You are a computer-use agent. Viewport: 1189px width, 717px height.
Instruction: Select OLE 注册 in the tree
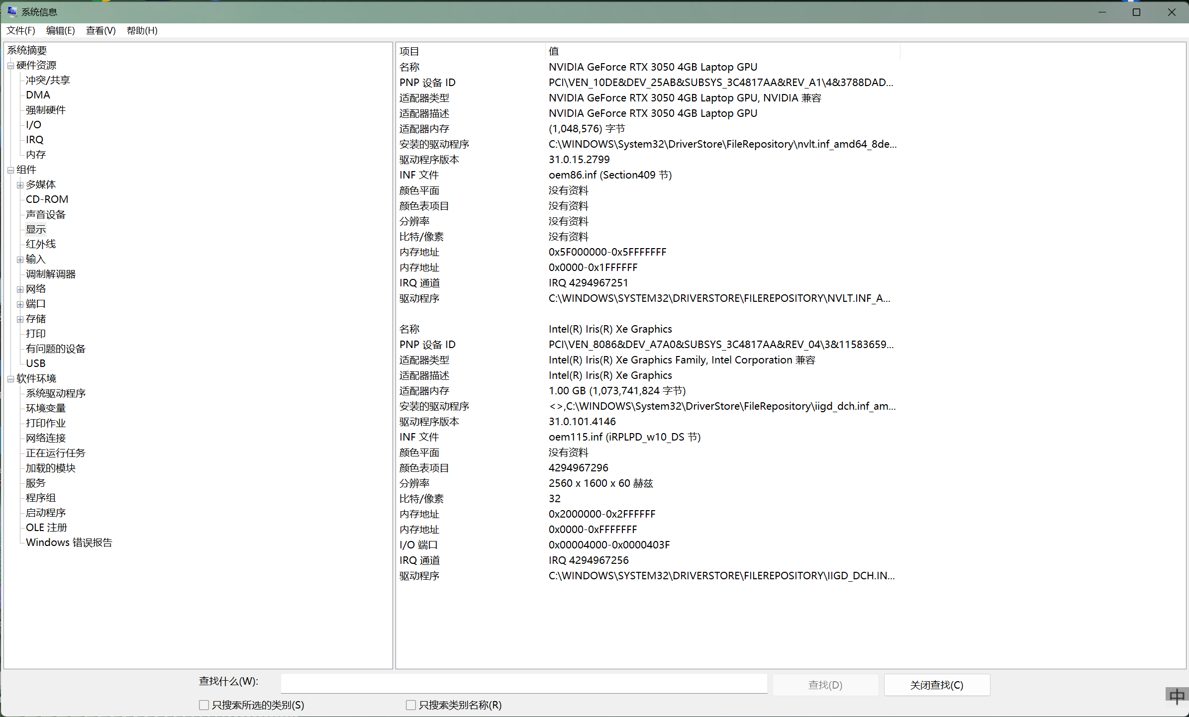46,528
